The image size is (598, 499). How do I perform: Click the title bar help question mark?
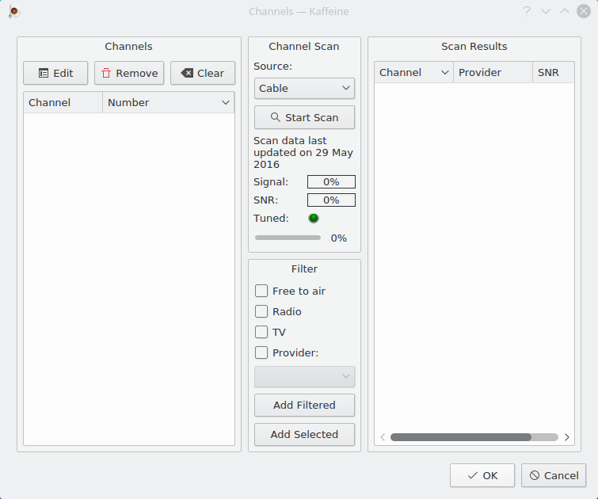point(526,11)
